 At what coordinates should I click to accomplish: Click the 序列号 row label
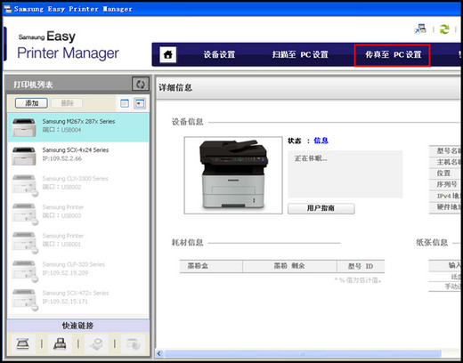pos(447,184)
